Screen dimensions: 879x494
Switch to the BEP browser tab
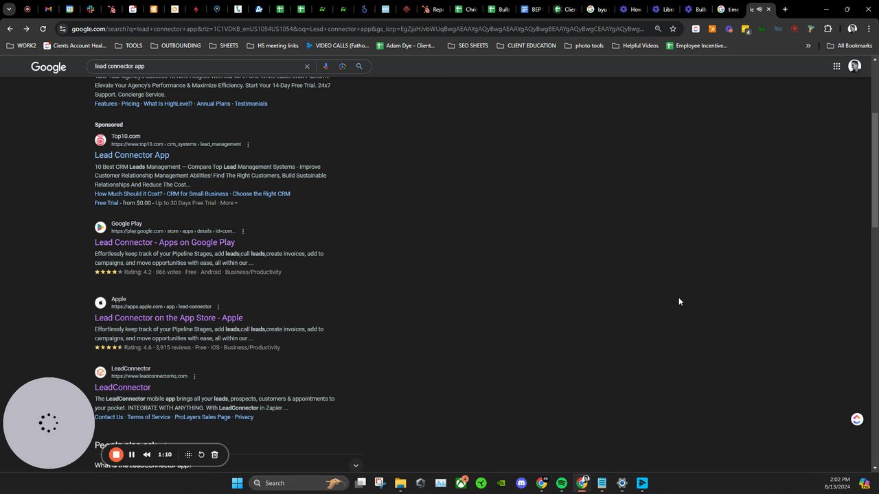(532, 10)
